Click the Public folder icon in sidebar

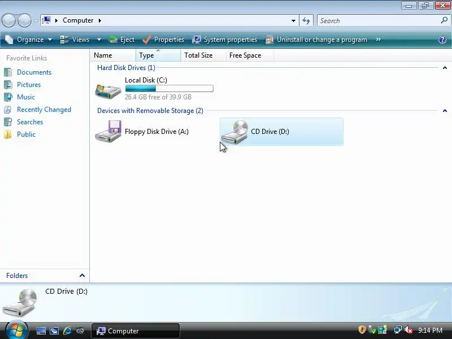pyautogui.click(x=8, y=134)
